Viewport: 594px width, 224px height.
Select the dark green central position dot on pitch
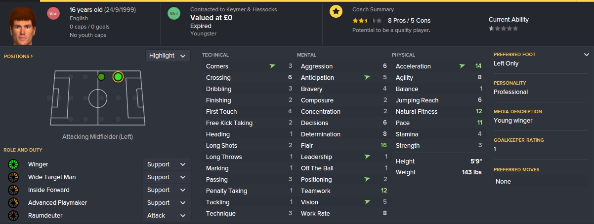coord(101,77)
